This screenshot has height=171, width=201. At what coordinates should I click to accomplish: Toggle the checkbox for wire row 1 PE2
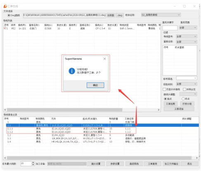(5, 28)
